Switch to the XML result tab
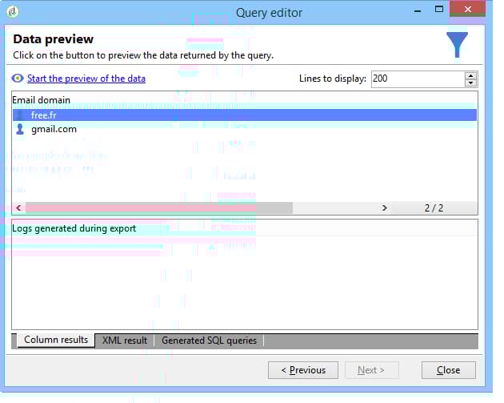504x403 pixels. (x=125, y=341)
